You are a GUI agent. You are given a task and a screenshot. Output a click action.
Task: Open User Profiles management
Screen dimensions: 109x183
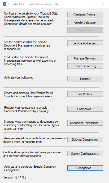[x=85, y=94]
